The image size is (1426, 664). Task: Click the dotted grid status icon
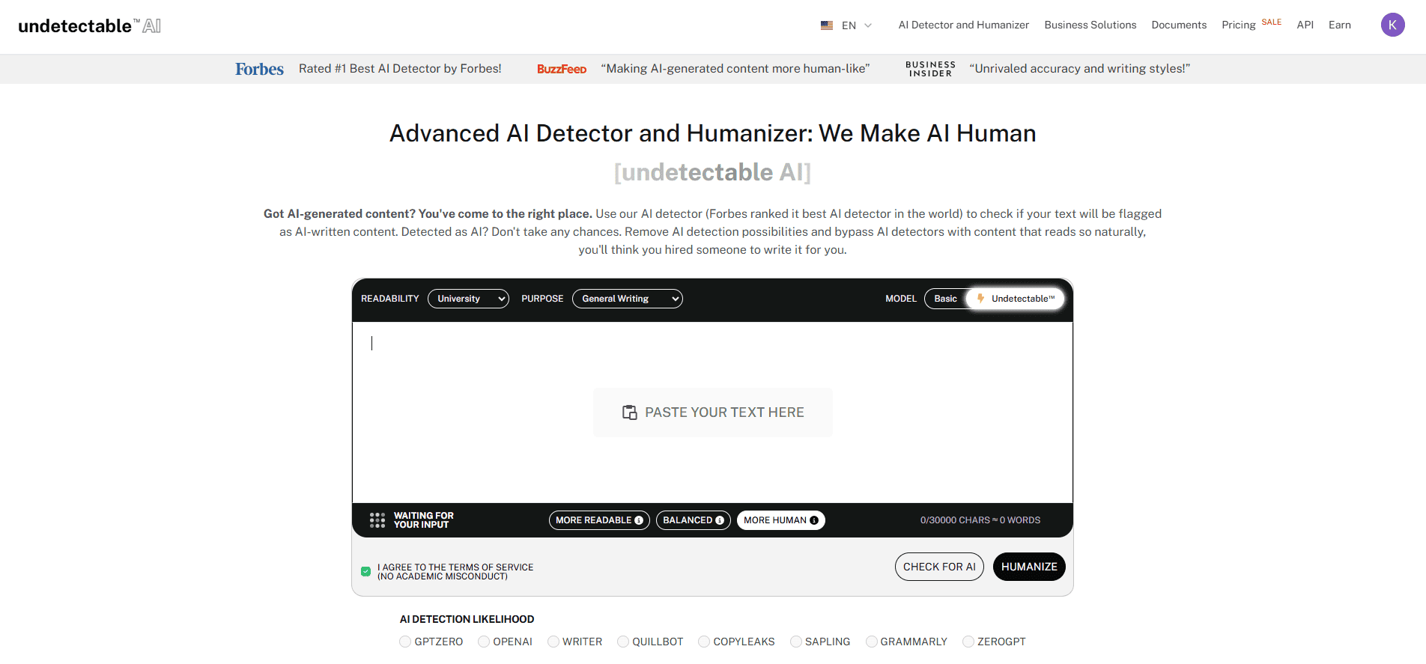click(377, 520)
